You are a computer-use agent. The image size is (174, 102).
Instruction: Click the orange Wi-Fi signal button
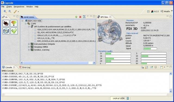[14, 23]
